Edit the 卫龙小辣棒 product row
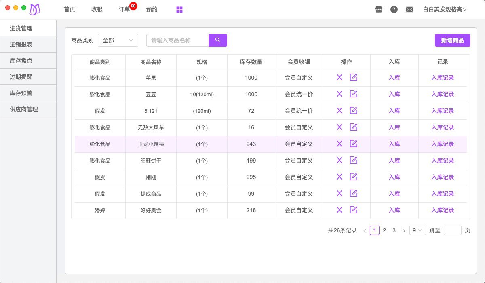485x283 pixels. pyautogui.click(x=354, y=144)
